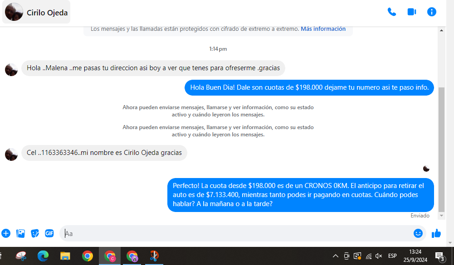Send a thumbs-up like
Screen dimensions: 454x265
pyautogui.click(x=436, y=233)
